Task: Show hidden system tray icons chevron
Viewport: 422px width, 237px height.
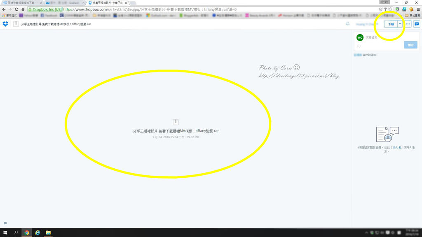Action: (366, 232)
